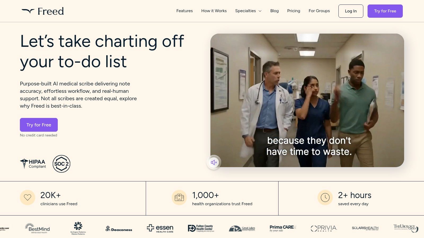This screenshot has height=238, width=424.
Task: Click the SOC 2 badge
Action: click(61, 164)
